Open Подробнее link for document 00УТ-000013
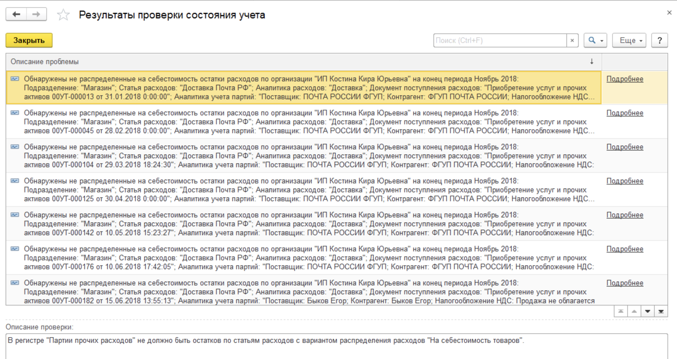 624,79
